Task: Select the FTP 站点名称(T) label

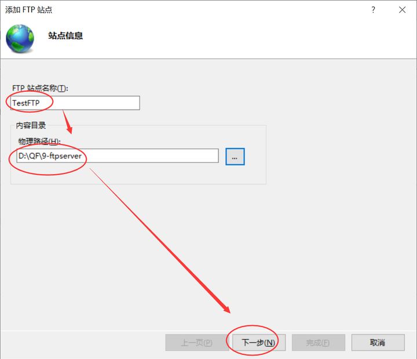Action: pos(40,88)
